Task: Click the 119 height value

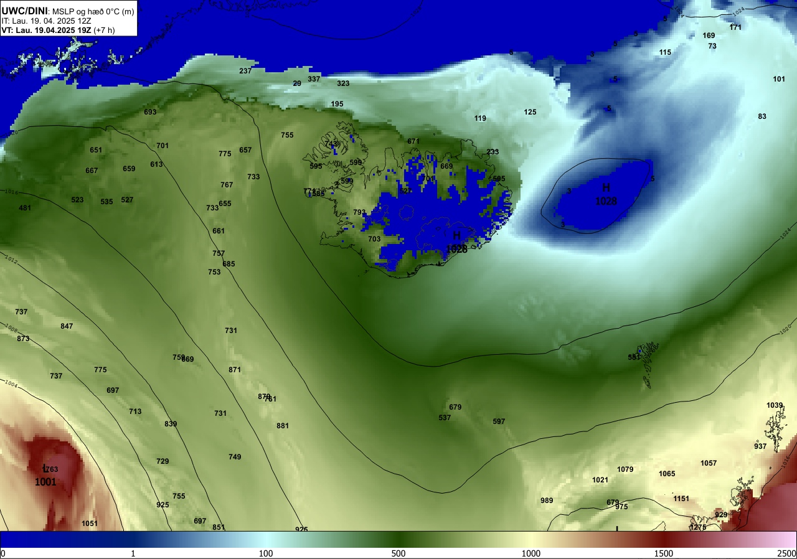Action: tap(480, 118)
